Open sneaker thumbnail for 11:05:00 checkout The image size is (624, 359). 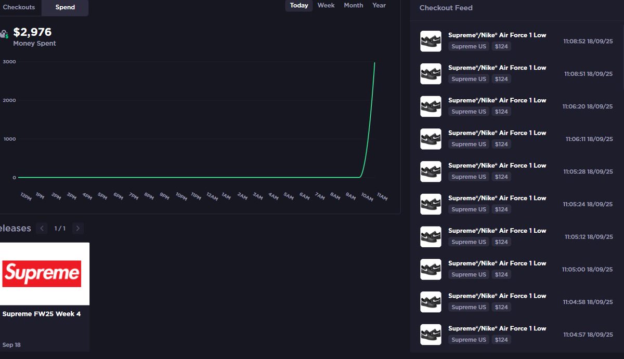tap(431, 270)
